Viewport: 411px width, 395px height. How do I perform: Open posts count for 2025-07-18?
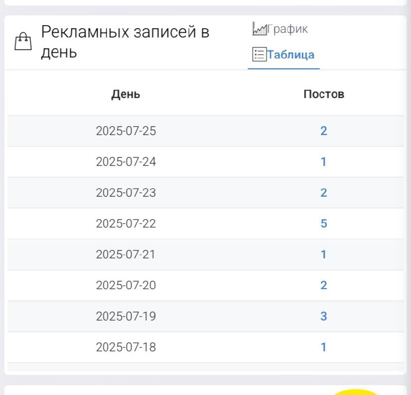[324, 347]
